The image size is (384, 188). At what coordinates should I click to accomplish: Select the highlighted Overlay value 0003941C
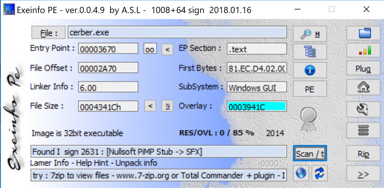pos(257,106)
